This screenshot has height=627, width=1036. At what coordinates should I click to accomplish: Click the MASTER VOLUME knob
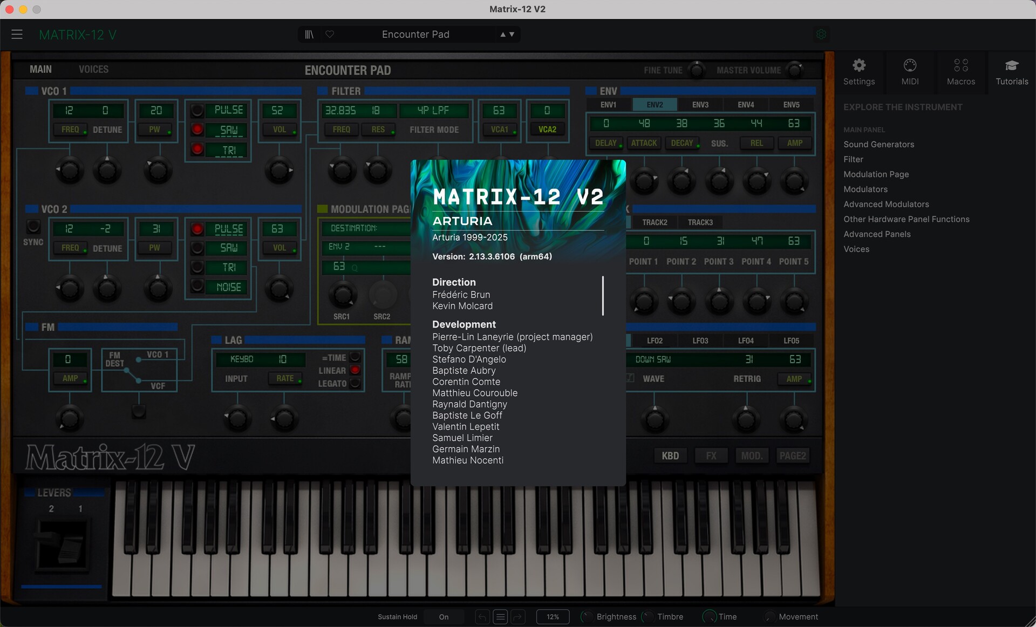(x=794, y=70)
